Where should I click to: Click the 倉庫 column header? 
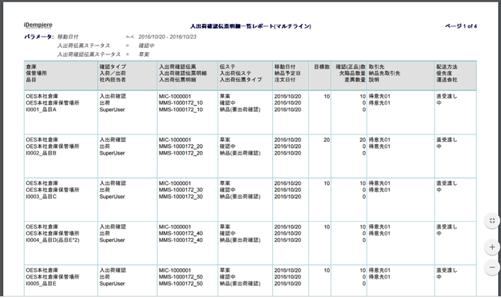pyautogui.click(x=31, y=66)
